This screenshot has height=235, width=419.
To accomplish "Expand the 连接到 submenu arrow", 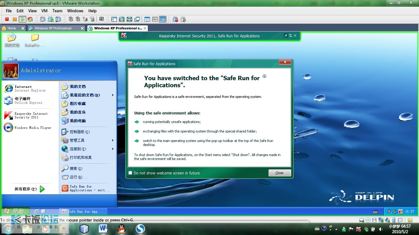I will 113,149.
